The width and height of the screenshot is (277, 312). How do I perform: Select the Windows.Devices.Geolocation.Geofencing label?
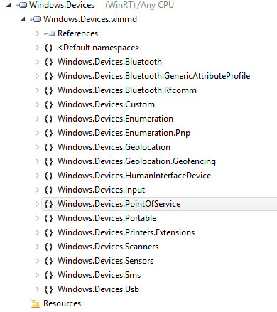(x=137, y=162)
